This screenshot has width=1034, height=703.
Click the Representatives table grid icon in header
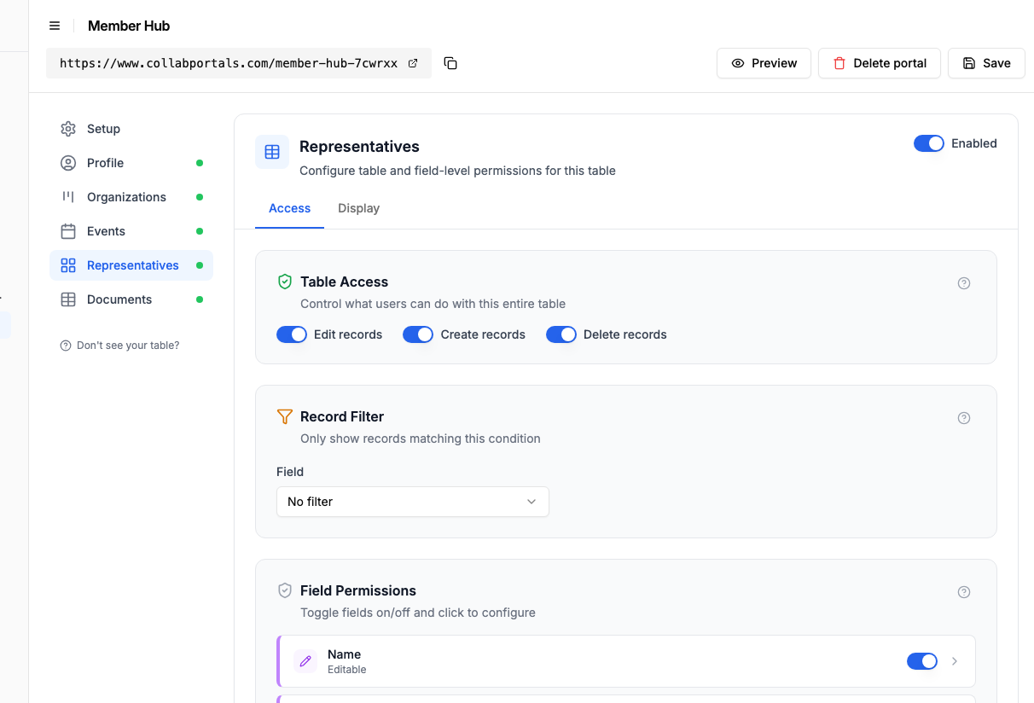[272, 152]
